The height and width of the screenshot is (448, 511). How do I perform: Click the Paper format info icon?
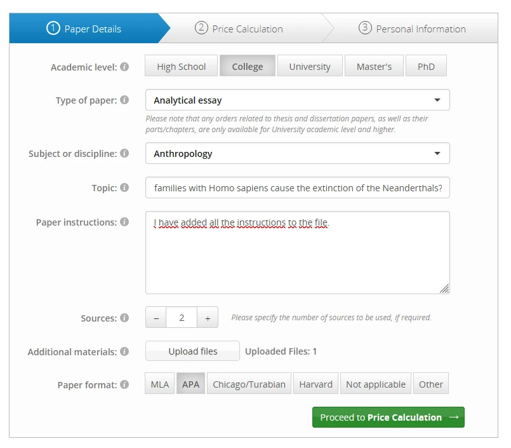point(124,384)
